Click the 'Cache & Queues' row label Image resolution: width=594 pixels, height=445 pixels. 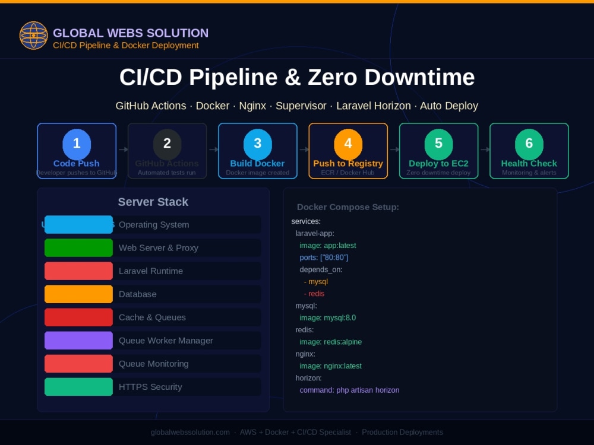point(152,317)
